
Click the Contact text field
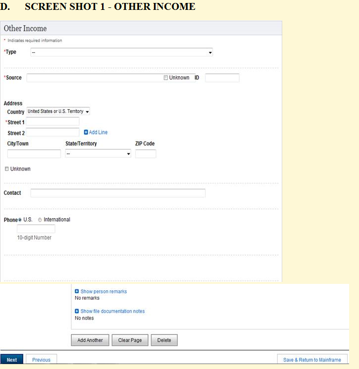[118, 193]
